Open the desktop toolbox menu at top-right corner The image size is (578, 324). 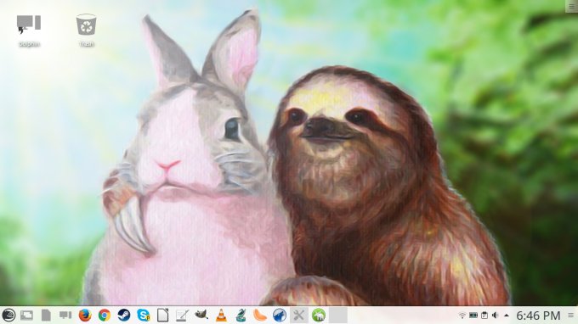572,6
